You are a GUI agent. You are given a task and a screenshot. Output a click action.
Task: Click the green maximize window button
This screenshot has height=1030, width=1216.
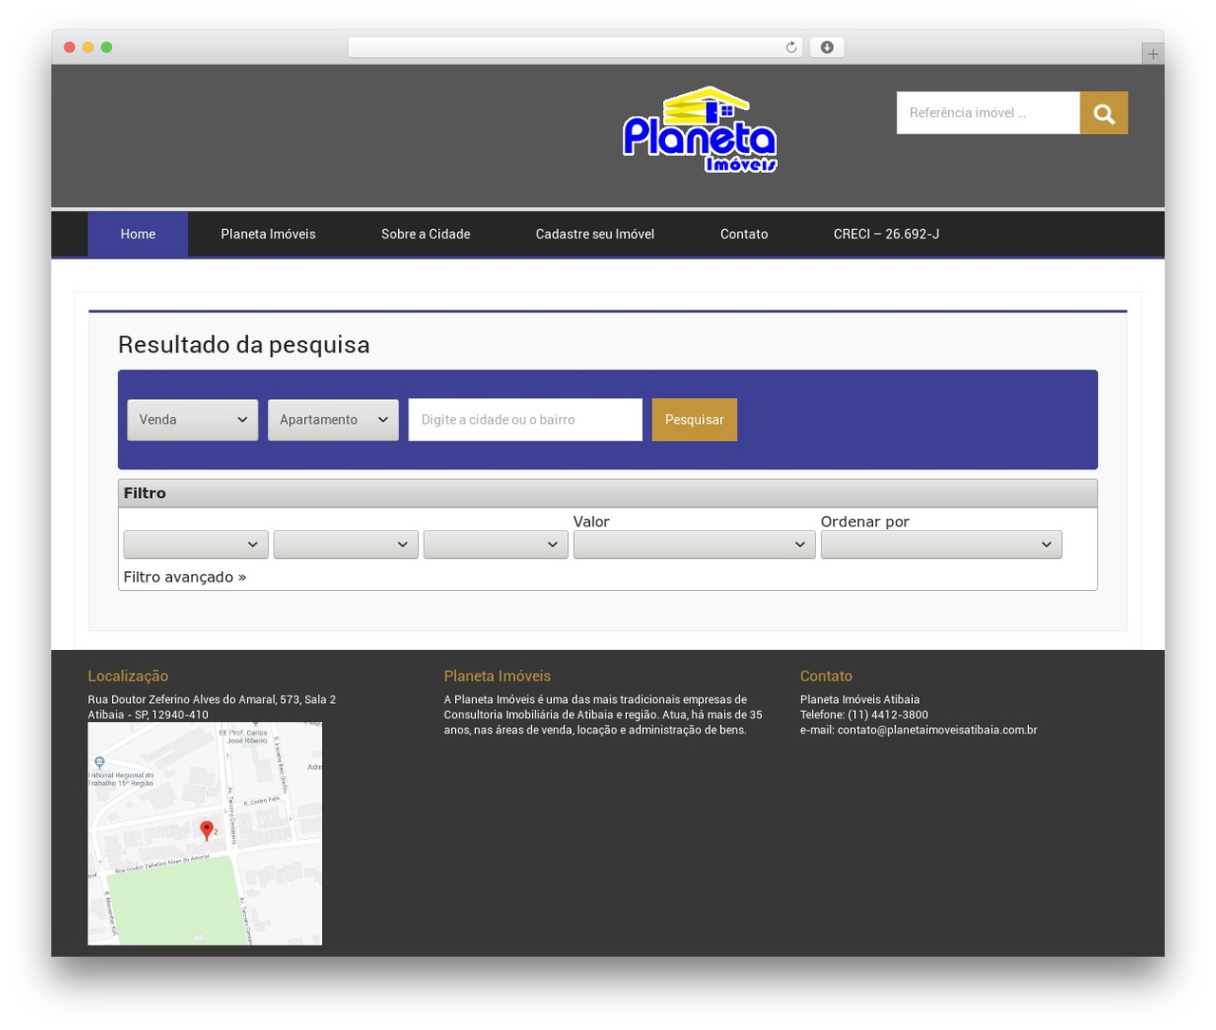click(106, 48)
